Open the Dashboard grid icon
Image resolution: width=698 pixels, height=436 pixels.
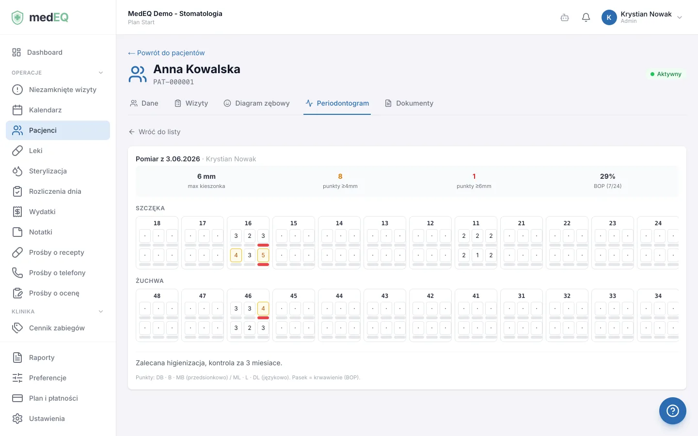pyautogui.click(x=16, y=52)
